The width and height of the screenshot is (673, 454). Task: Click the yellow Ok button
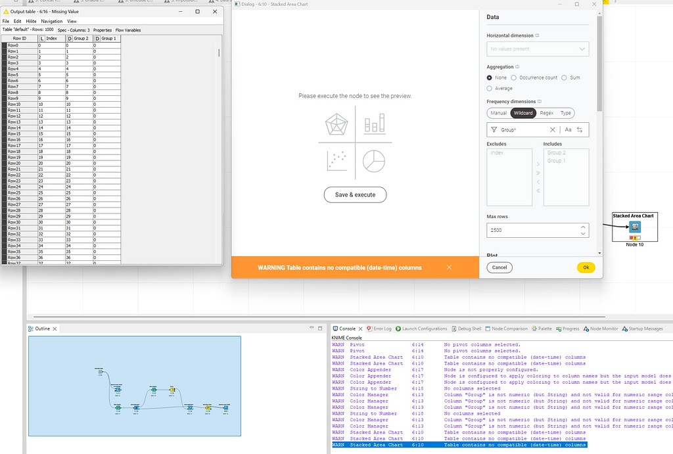(x=586, y=267)
